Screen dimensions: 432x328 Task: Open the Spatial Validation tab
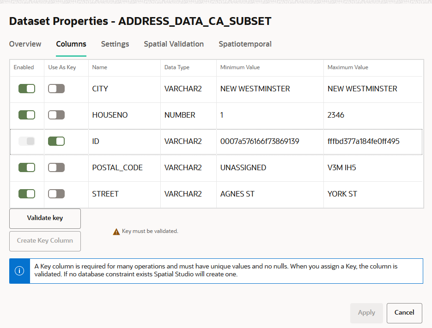click(x=174, y=44)
